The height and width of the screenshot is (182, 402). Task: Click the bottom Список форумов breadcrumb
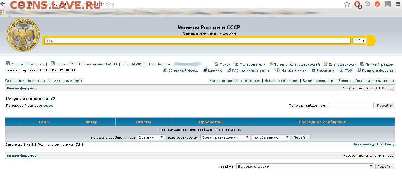22,156
